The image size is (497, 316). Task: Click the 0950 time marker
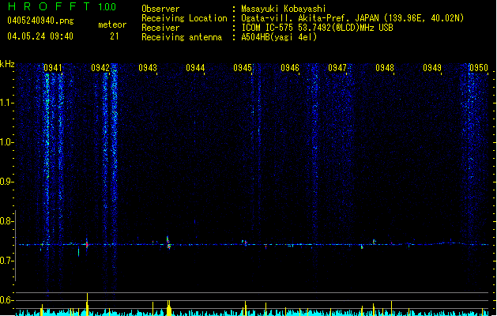click(479, 68)
